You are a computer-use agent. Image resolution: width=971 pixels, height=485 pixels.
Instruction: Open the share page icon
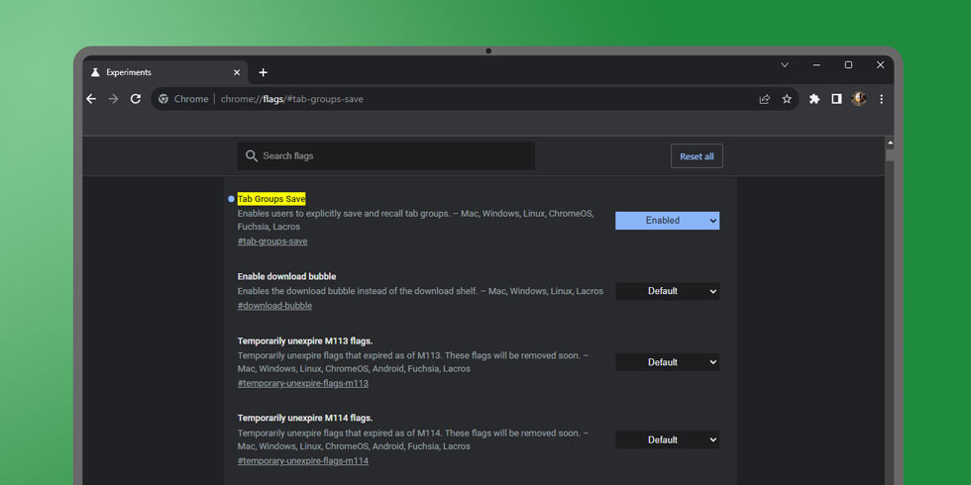pos(765,99)
